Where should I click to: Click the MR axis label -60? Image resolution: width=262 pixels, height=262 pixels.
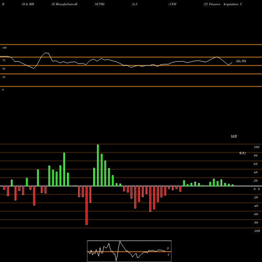coord(256,214)
